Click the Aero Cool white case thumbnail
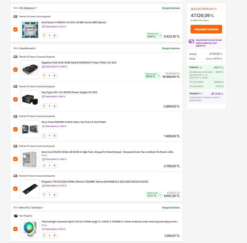The image size is (247, 243). [x=30, y=159]
